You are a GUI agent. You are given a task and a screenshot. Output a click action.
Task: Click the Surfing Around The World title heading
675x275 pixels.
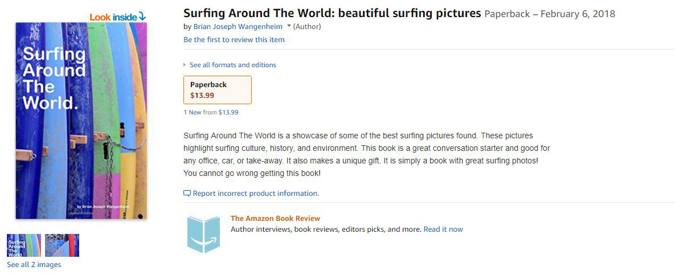[332, 13]
